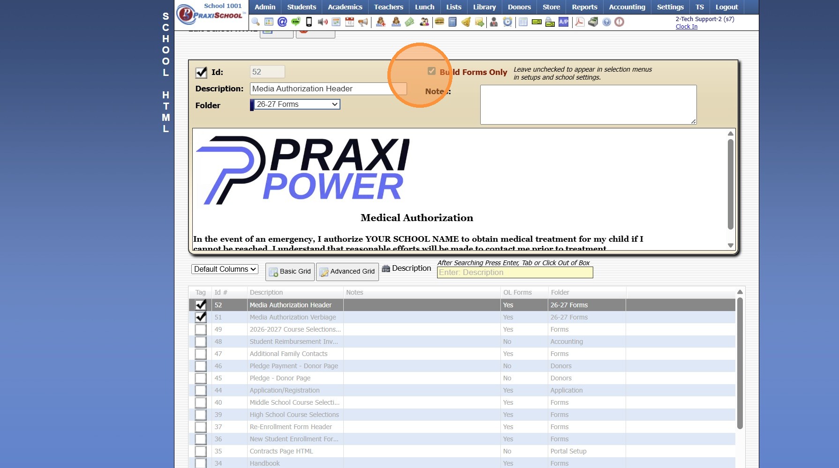
Task: Click the printer check icon
Action: (x=550, y=22)
